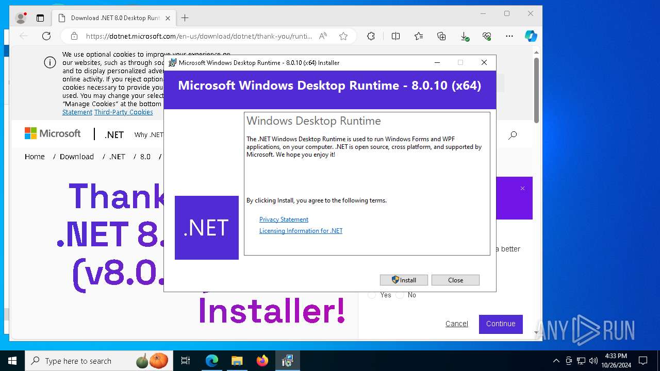Open the Edge profile avatar icon

click(21, 18)
